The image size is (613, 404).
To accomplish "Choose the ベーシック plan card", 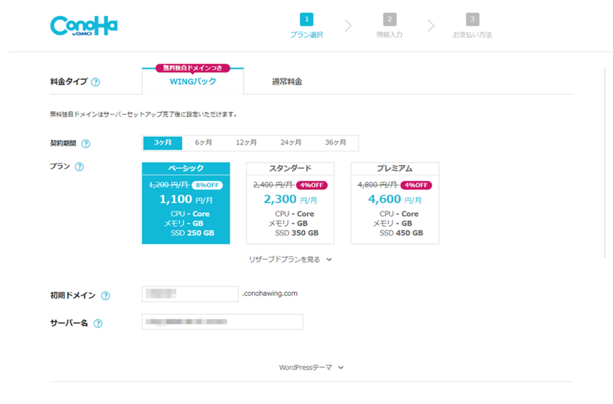I will (186, 203).
